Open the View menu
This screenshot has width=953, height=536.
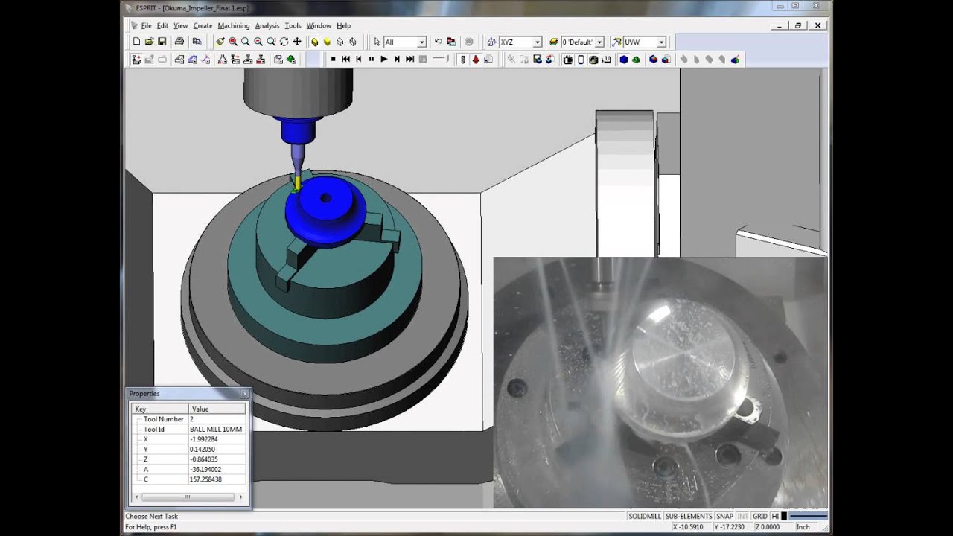(x=180, y=25)
